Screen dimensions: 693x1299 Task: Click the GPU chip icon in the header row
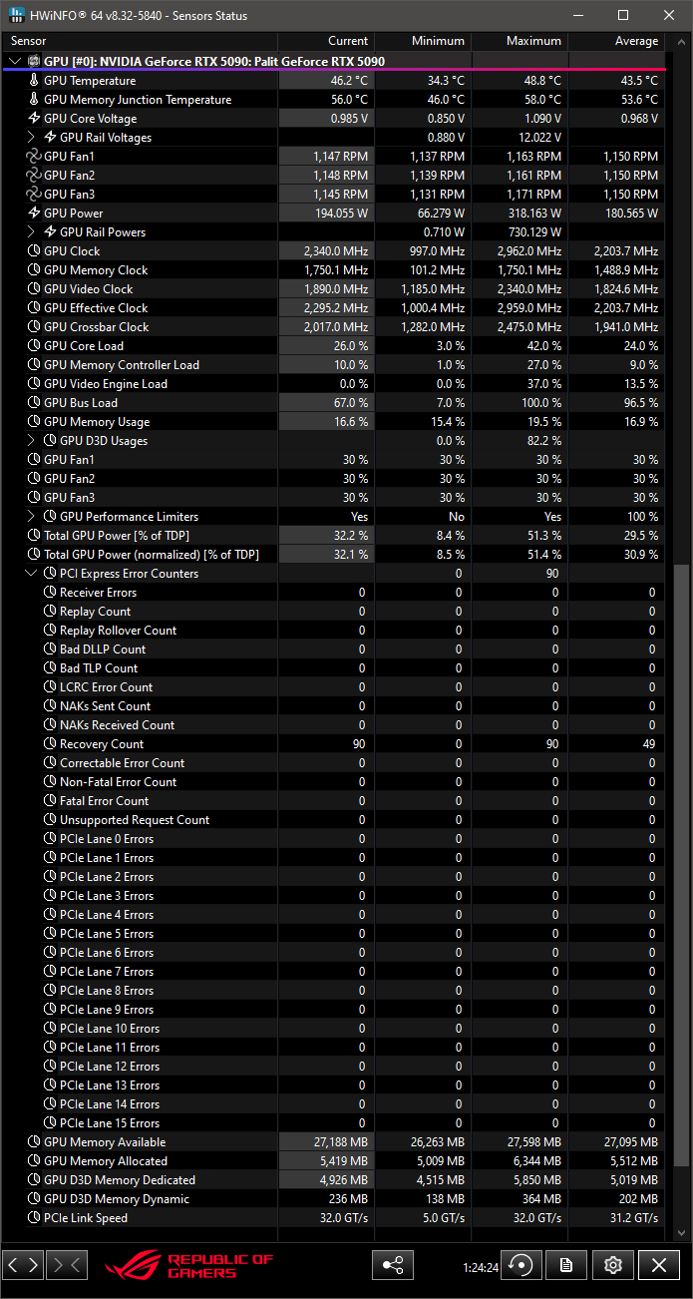pyautogui.click(x=34, y=62)
